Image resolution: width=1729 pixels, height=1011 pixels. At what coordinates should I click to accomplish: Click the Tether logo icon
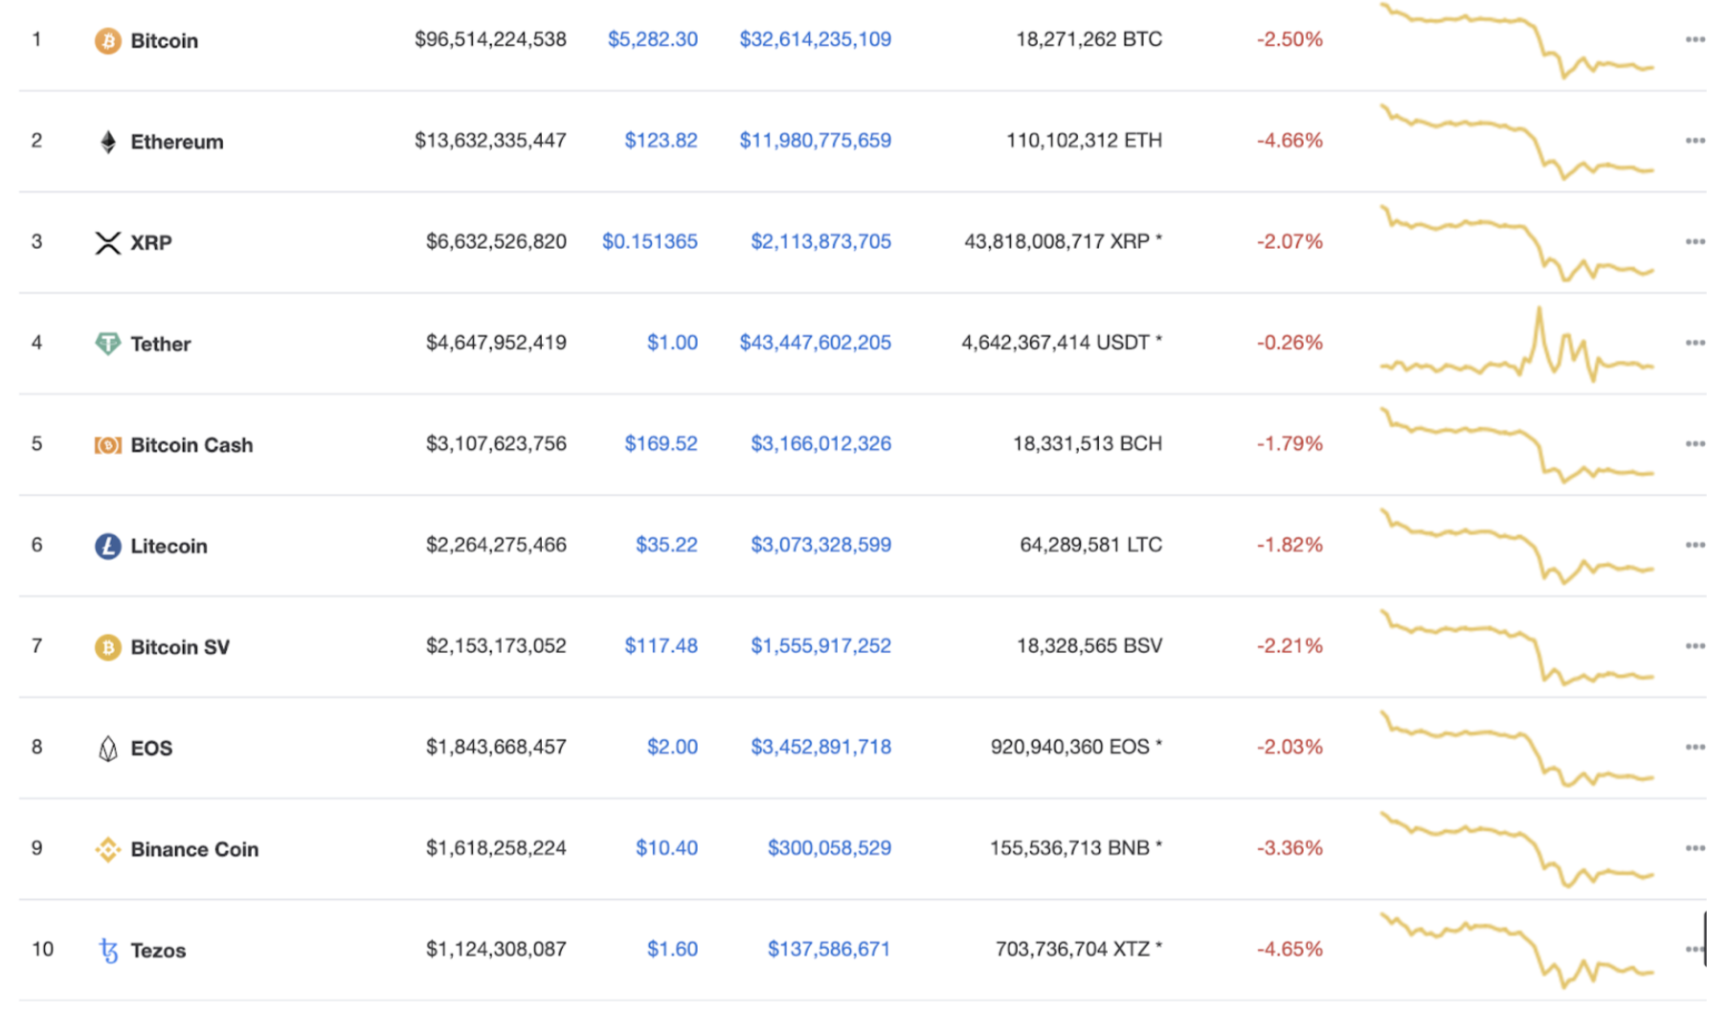pos(108,344)
